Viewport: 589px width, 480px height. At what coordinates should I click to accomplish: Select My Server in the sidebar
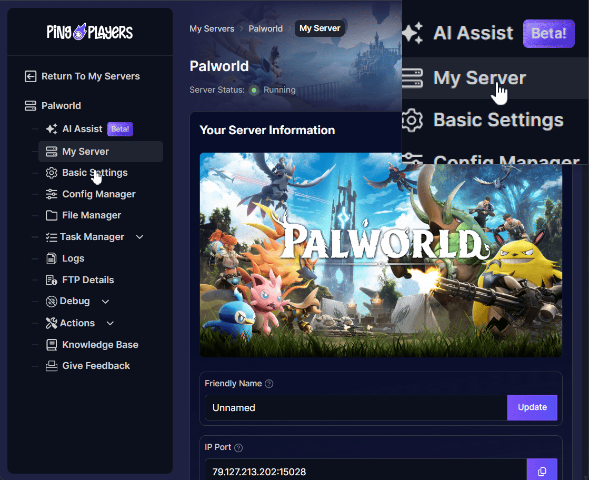[101, 152]
